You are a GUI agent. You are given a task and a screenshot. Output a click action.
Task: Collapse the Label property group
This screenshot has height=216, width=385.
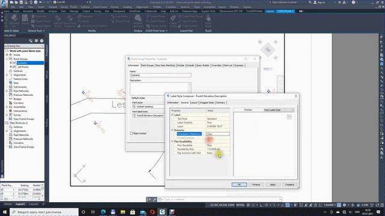172,115
